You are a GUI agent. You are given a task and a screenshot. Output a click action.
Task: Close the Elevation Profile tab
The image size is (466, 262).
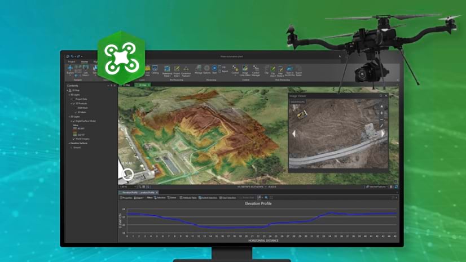[157, 193]
